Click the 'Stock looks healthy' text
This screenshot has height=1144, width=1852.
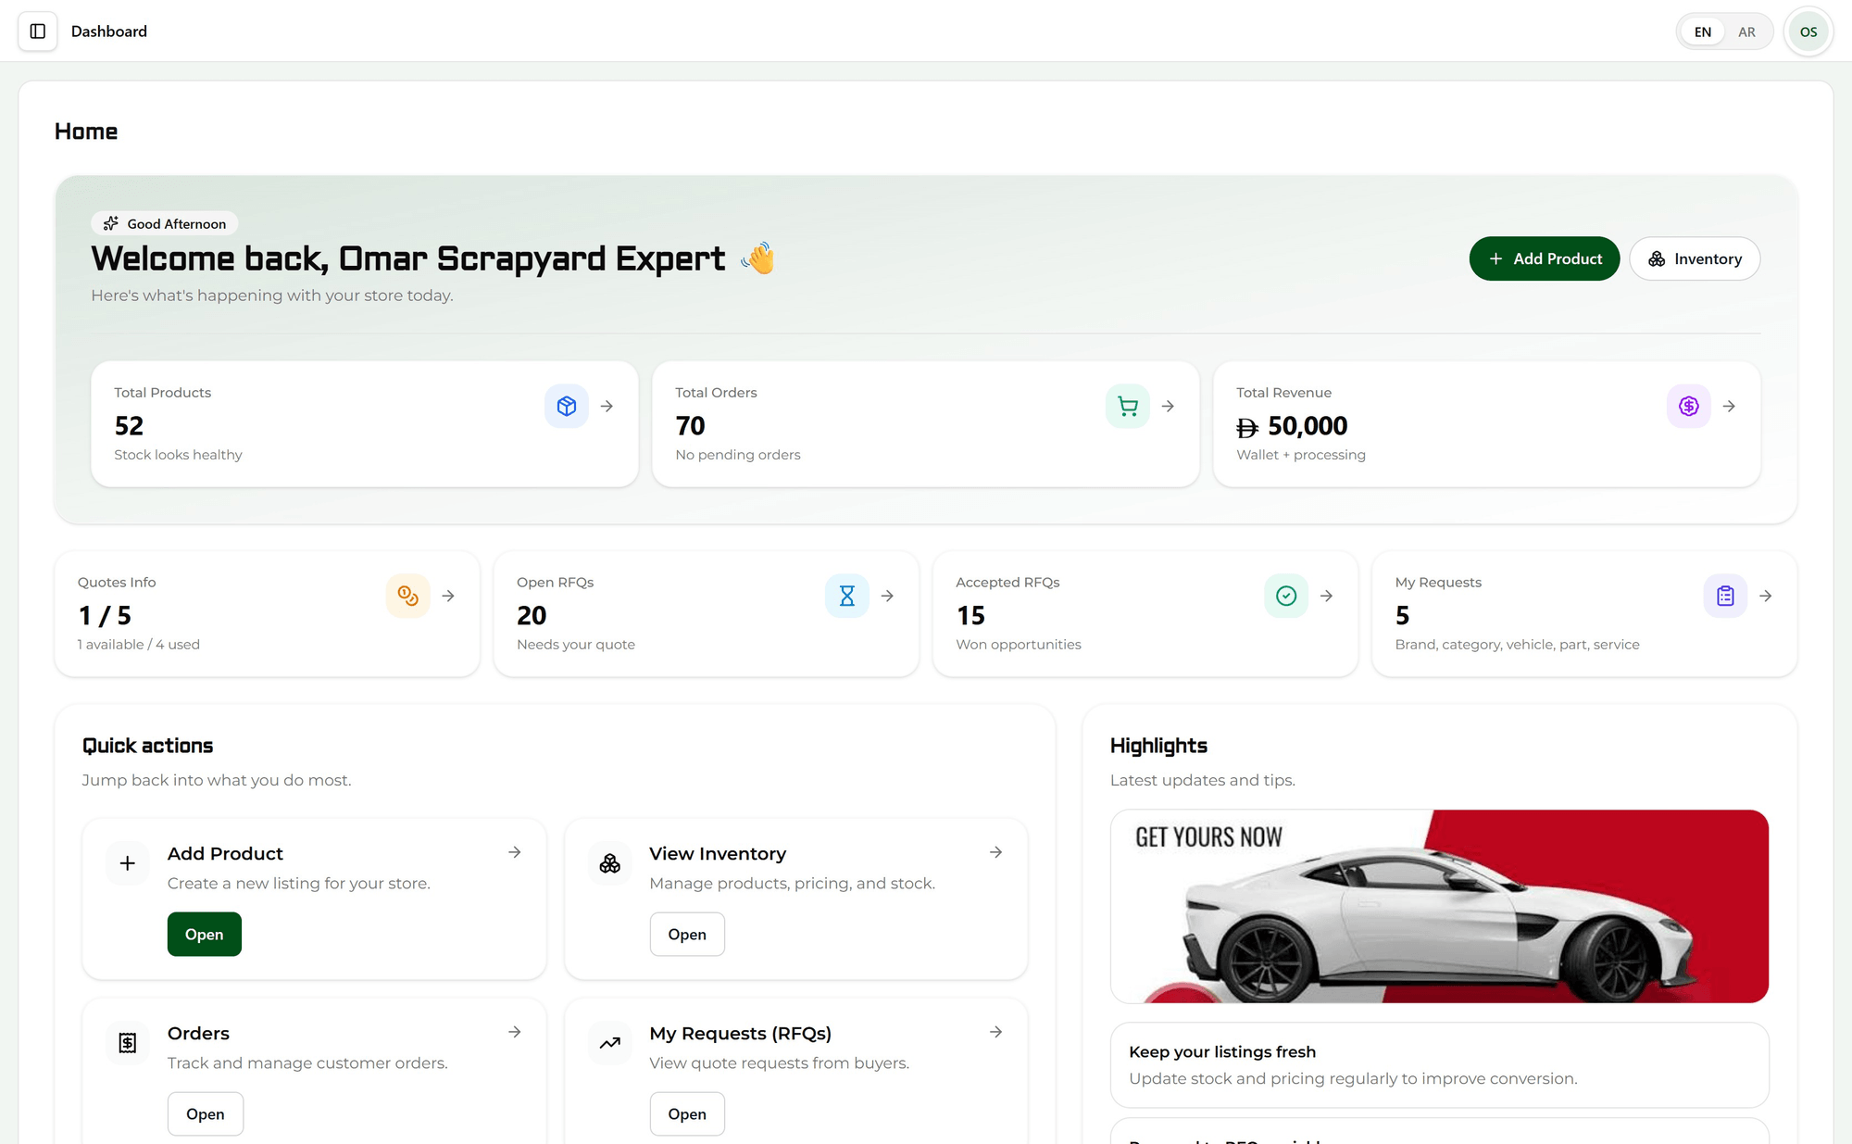coord(179,455)
